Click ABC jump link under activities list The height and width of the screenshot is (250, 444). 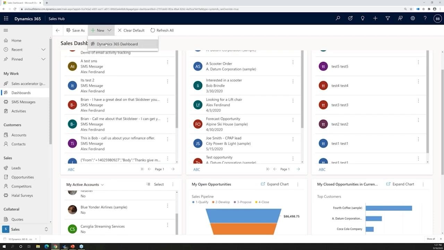point(71,169)
